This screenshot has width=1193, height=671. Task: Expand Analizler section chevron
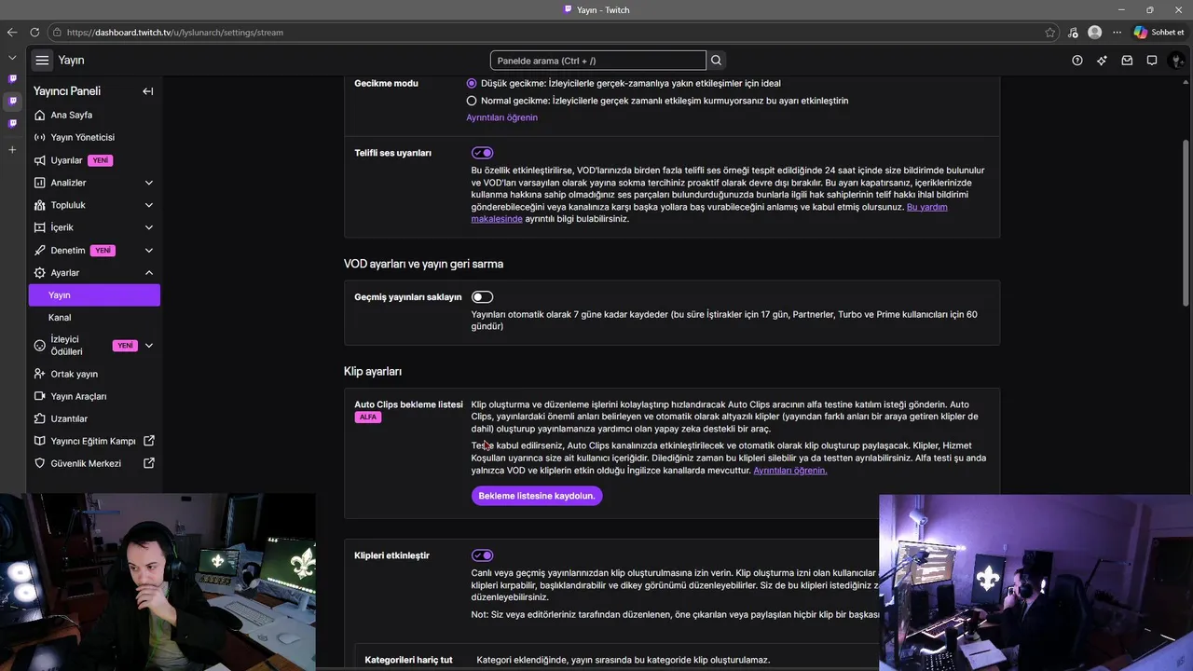149,183
